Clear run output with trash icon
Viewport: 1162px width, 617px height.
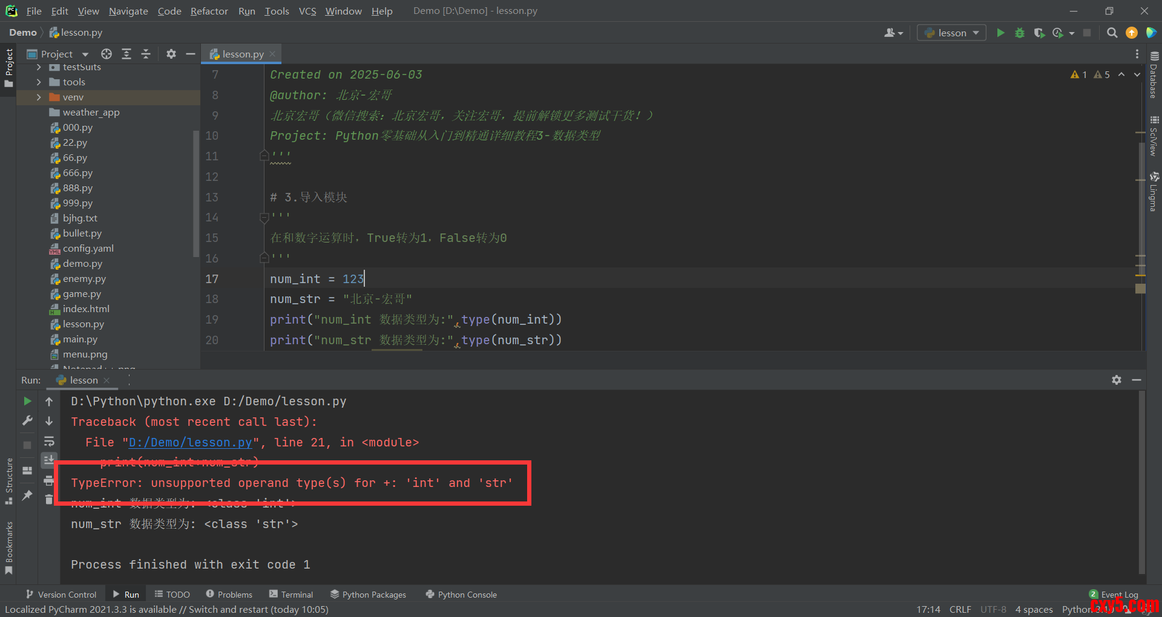point(49,499)
